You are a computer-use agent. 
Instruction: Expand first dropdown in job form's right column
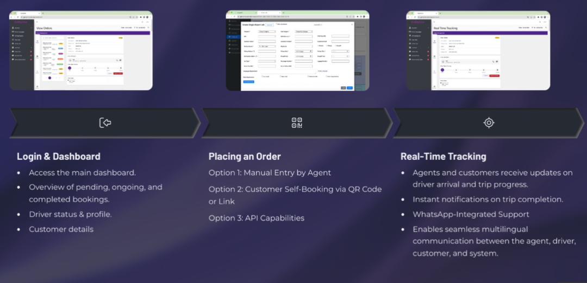coord(340,51)
